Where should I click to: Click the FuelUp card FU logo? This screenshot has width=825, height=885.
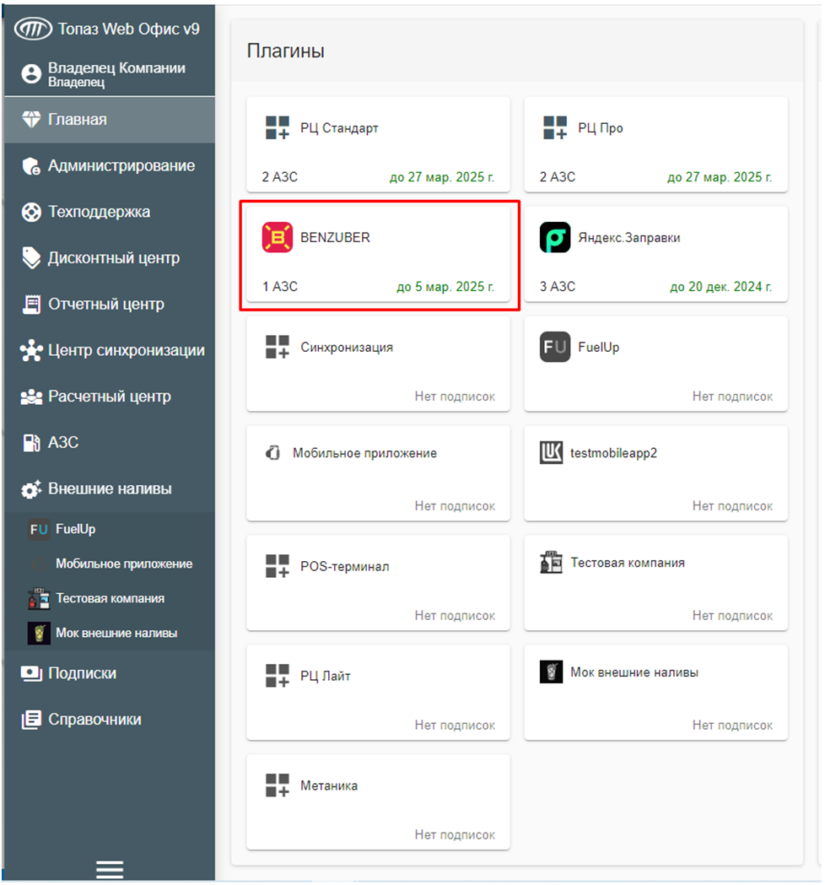point(555,347)
